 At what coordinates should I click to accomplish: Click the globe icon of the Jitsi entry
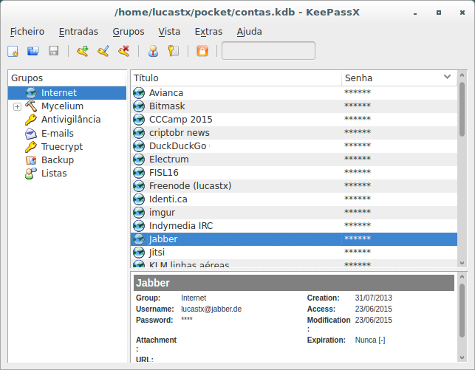click(x=139, y=253)
